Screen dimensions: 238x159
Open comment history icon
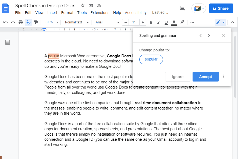coord(182,8)
